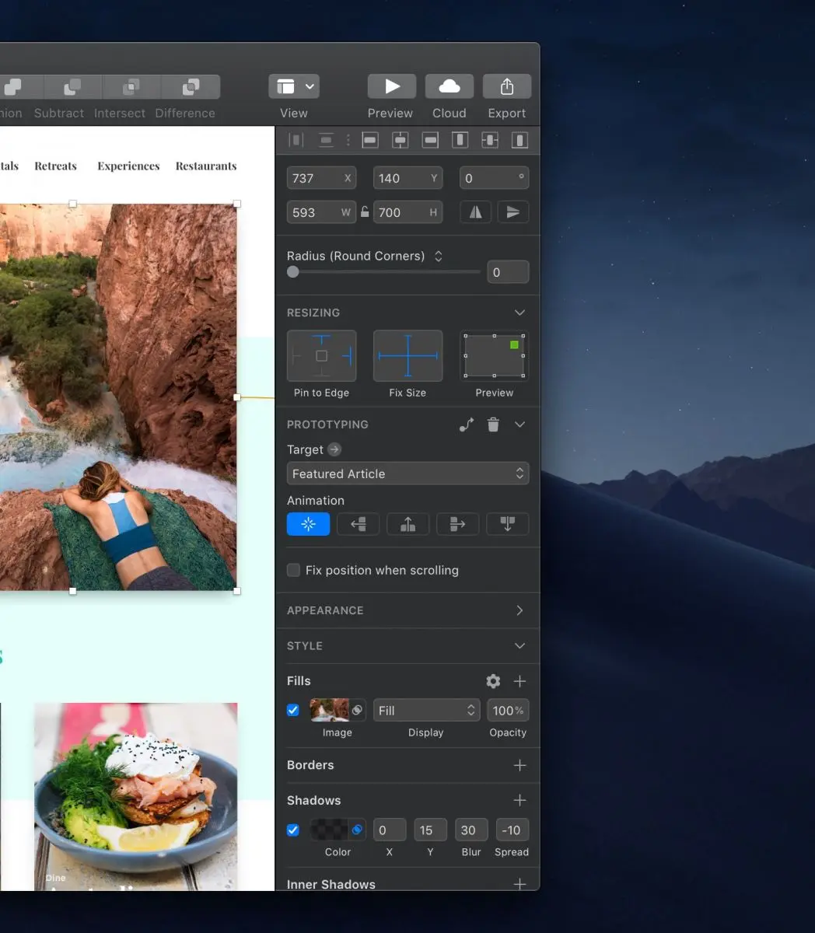Open the Fill display mode dropdown
Viewport: 815px width, 933px height.
(x=426, y=711)
